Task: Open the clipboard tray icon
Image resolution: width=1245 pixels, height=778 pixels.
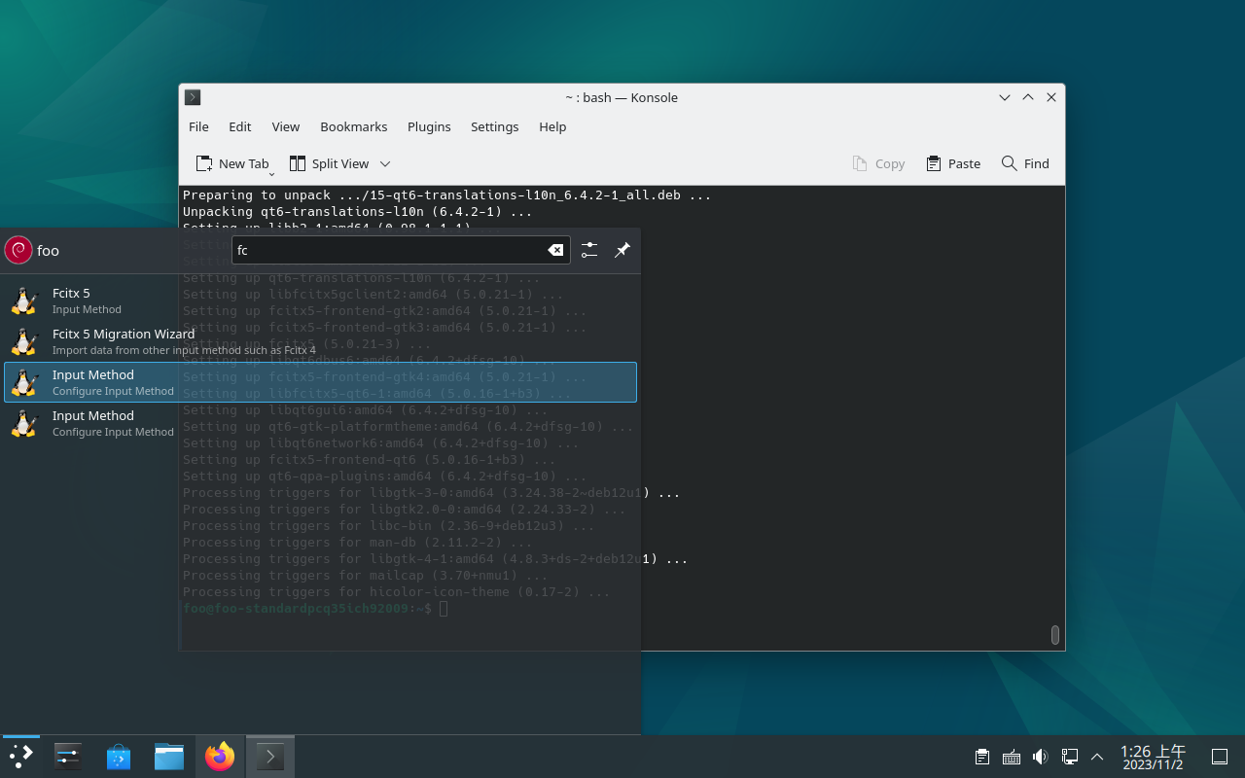Action: [x=982, y=757]
